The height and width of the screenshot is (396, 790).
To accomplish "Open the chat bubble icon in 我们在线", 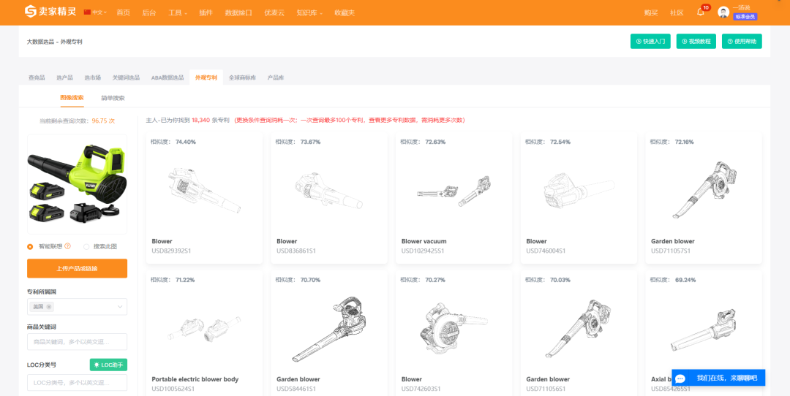I will [x=681, y=378].
